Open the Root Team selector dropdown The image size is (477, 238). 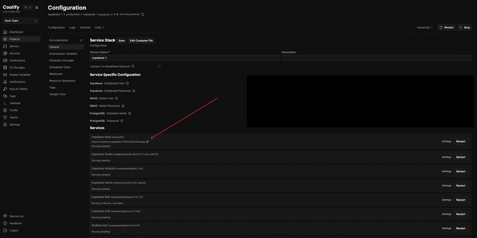20,20
